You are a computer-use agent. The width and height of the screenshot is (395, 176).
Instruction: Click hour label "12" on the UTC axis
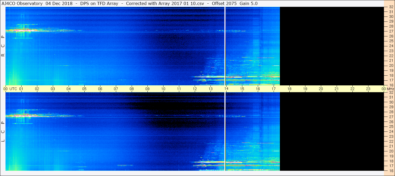click(195, 89)
